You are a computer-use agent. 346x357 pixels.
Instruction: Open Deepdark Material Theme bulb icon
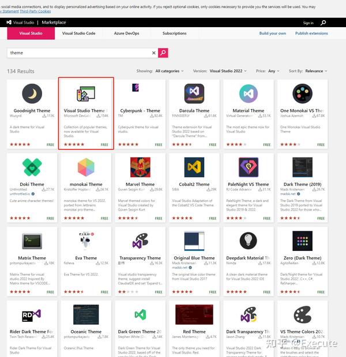tap(249, 241)
